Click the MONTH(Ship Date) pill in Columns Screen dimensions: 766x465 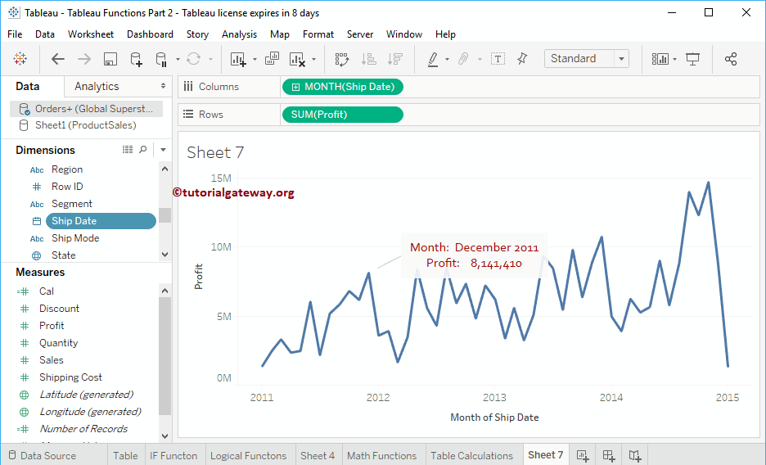pos(343,87)
